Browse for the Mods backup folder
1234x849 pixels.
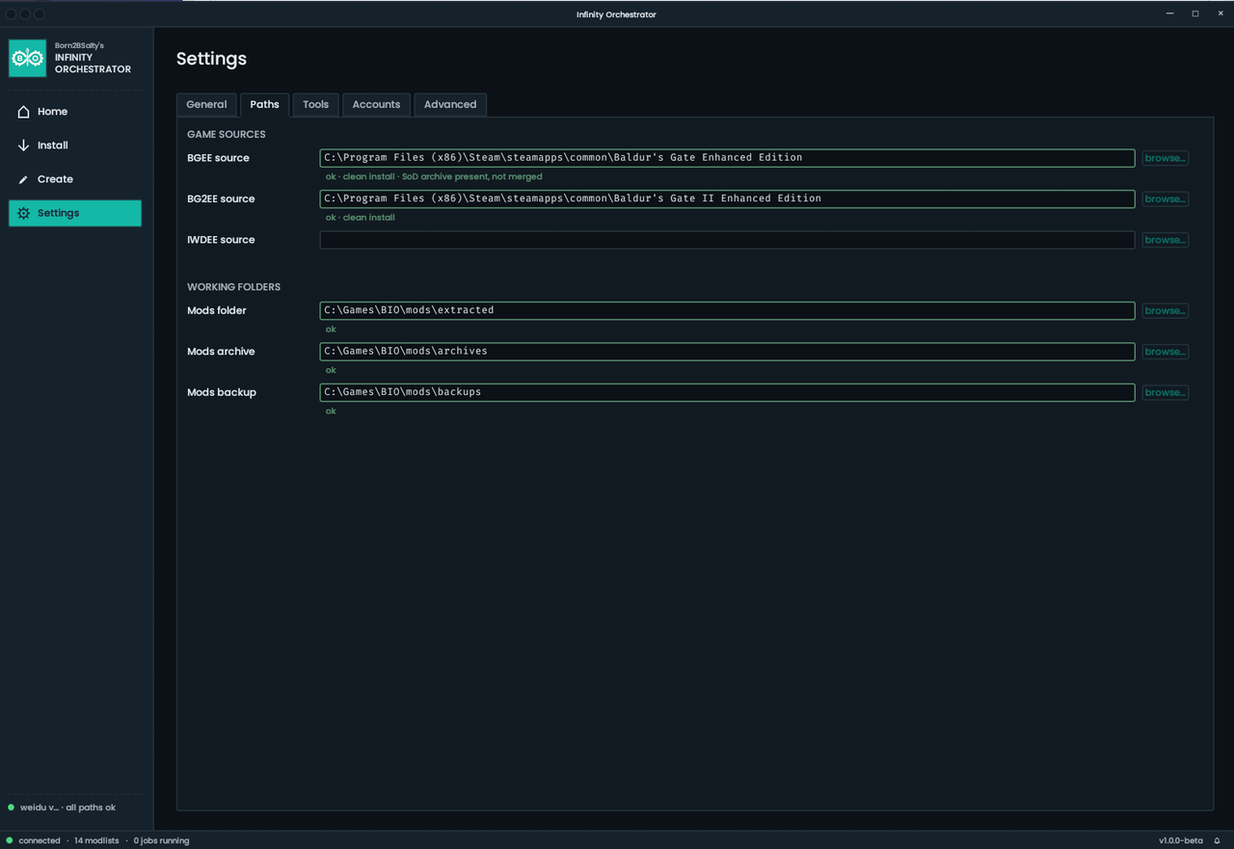click(1165, 392)
